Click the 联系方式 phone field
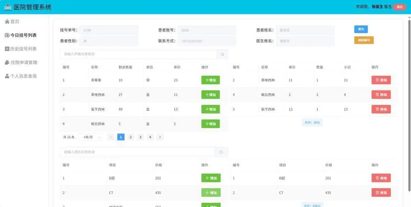This screenshot has width=411, height=207. (x=207, y=41)
